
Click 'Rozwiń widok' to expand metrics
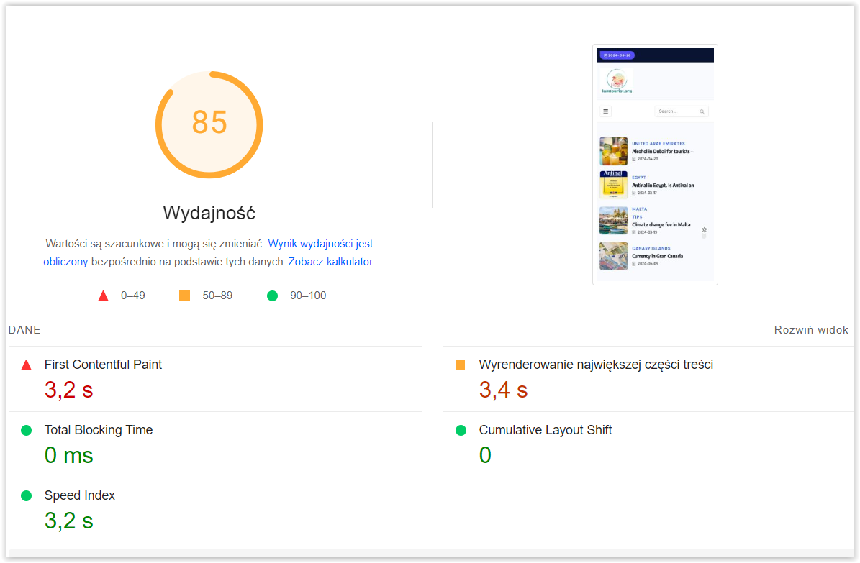pos(810,330)
